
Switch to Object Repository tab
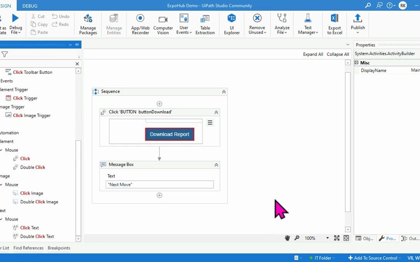[x=364, y=238]
